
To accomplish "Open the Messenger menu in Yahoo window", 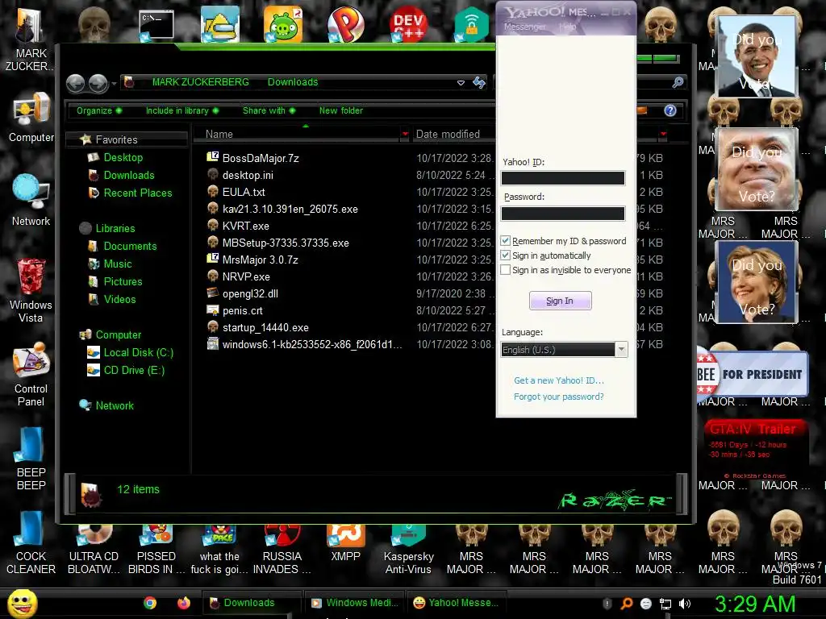I will coord(524,27).
